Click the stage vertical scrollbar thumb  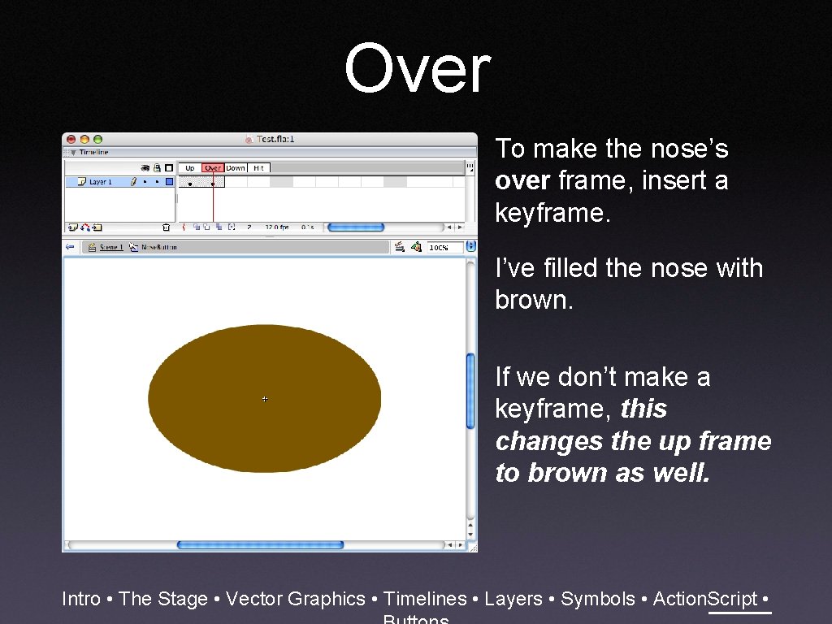click(x=470, y=391)
